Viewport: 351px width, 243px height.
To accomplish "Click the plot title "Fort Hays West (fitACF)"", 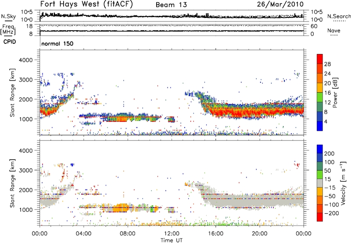I will tap(86, 4).
